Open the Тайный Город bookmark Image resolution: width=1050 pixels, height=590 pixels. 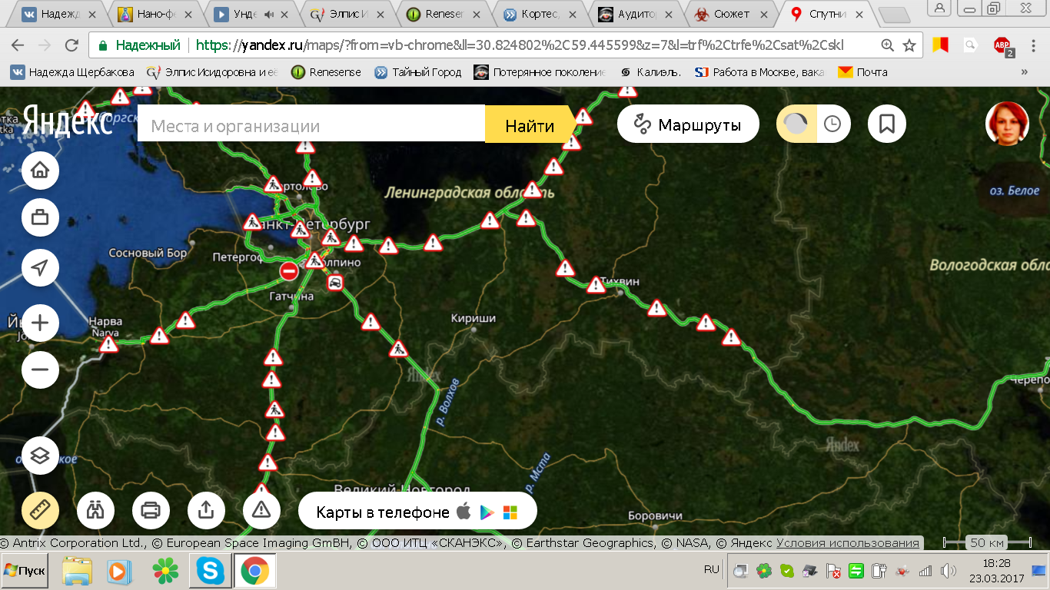(418, 72)
